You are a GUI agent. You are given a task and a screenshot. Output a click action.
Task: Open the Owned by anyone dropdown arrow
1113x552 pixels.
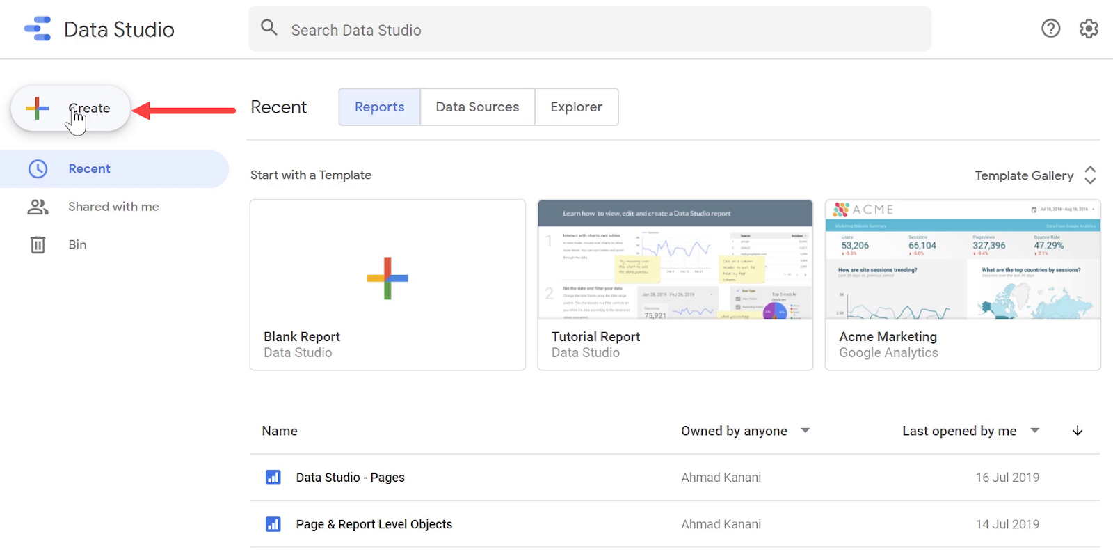click(x=806, y=431)
